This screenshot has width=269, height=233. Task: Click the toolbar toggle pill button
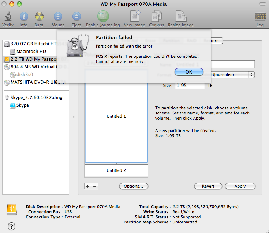click(x=262, y=4)
